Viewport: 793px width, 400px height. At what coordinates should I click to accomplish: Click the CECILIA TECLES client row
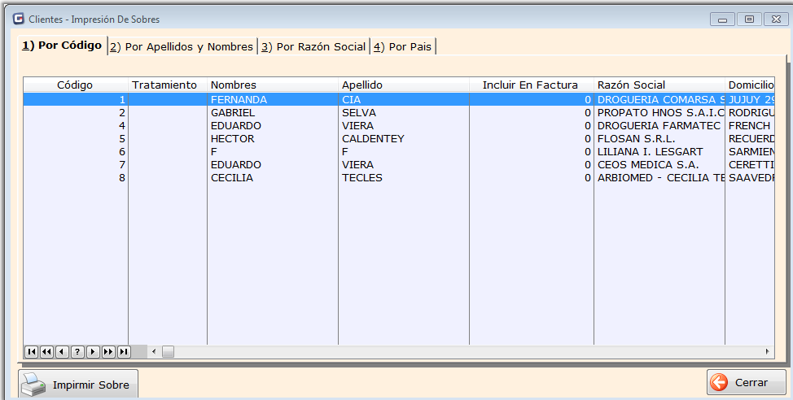pyautogui.click(x=244, y=178)
